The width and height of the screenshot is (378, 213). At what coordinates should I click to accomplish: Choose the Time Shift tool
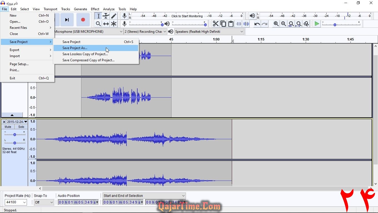106,24
